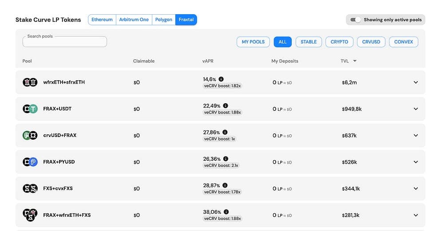The height and width of the screenshot is (231, 444).
Task: Open vAPR info icon for 14,6% row
Action: tap(221, 79)
